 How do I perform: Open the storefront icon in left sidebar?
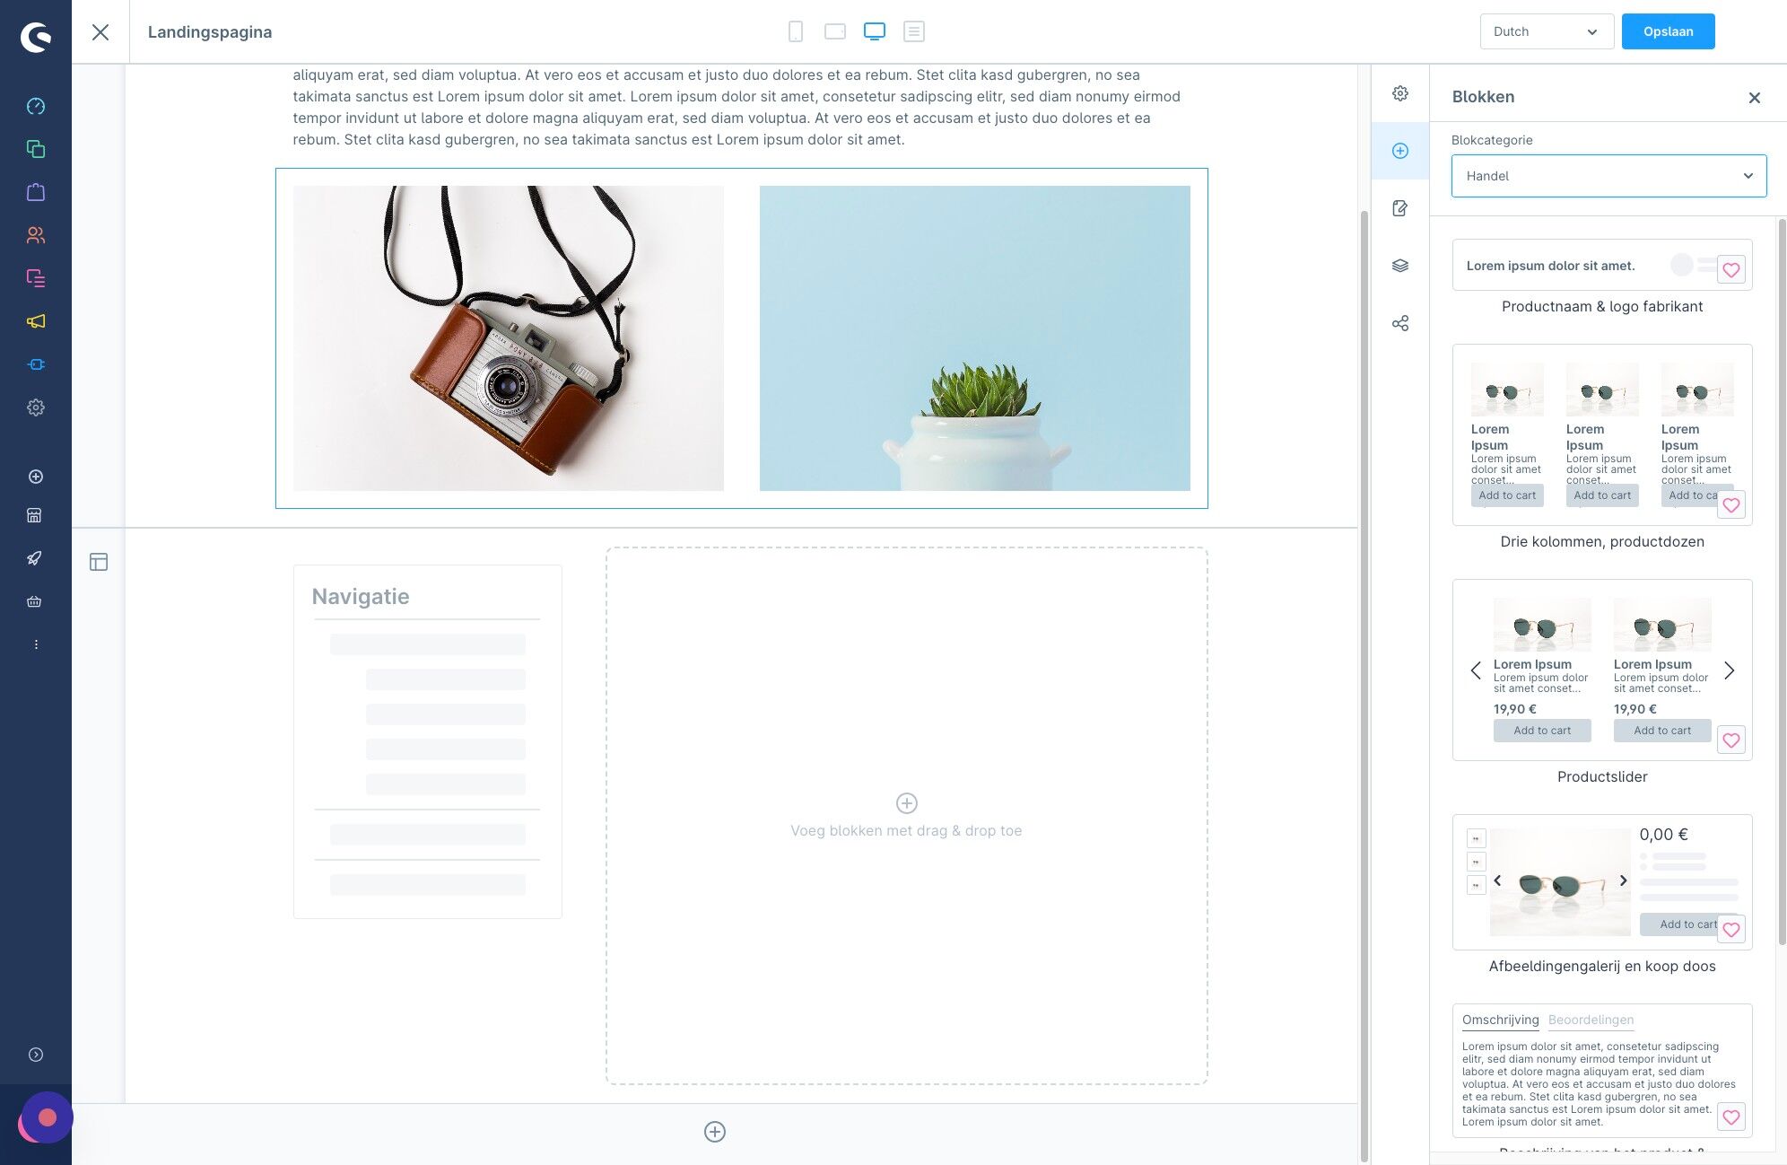(34, 515)
